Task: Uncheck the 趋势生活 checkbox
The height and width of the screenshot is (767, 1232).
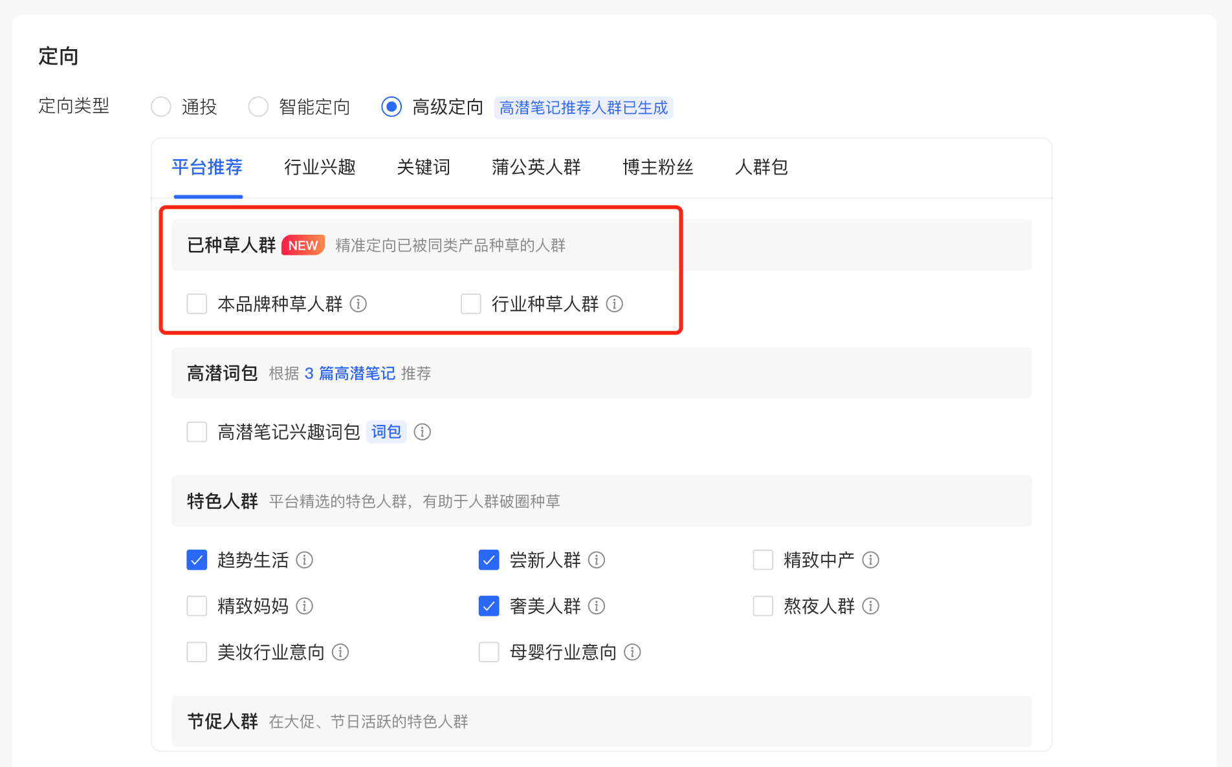Action: click(x=197, y=560)
